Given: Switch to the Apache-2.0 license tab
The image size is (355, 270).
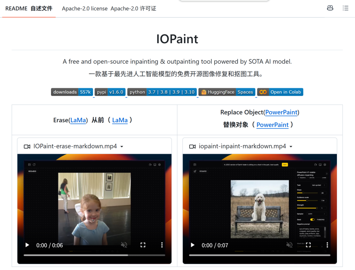Looking at the screenshot, I should [109, 8].
